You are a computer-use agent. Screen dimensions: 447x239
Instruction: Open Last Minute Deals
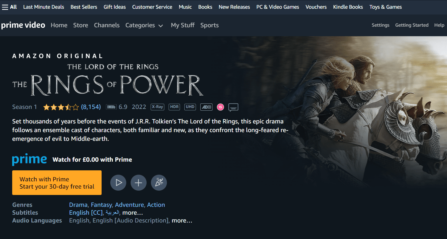(x=44, y=7)
